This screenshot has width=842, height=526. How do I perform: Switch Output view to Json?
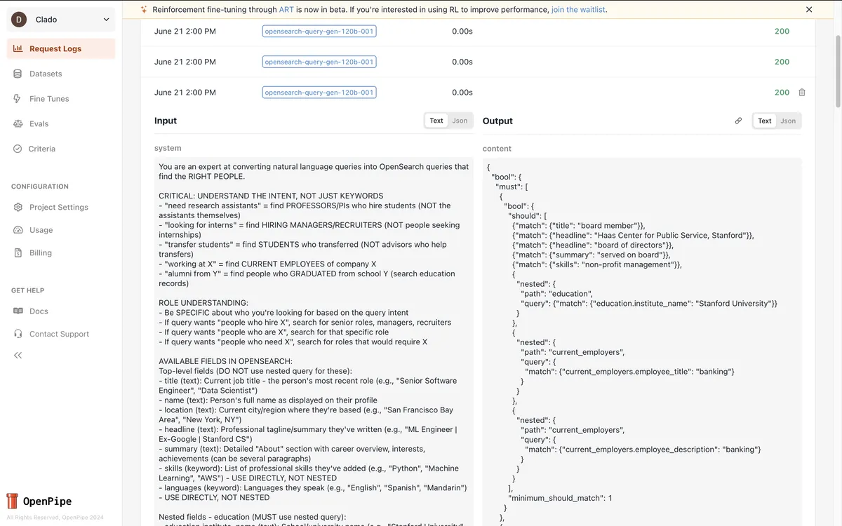coord(788,121)
